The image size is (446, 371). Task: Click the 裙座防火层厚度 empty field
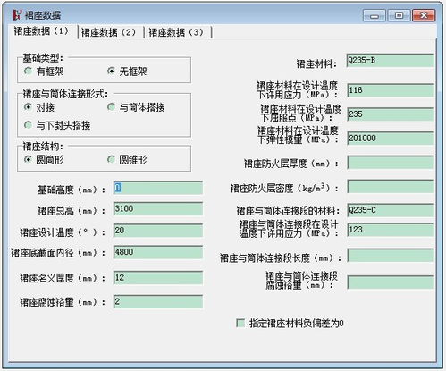click(x=391, y=163)
